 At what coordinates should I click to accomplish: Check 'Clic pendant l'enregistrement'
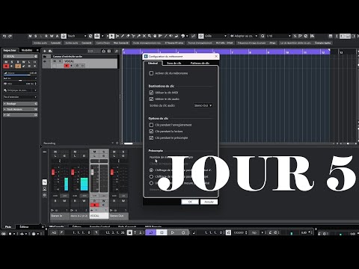(x=151, y=125)
